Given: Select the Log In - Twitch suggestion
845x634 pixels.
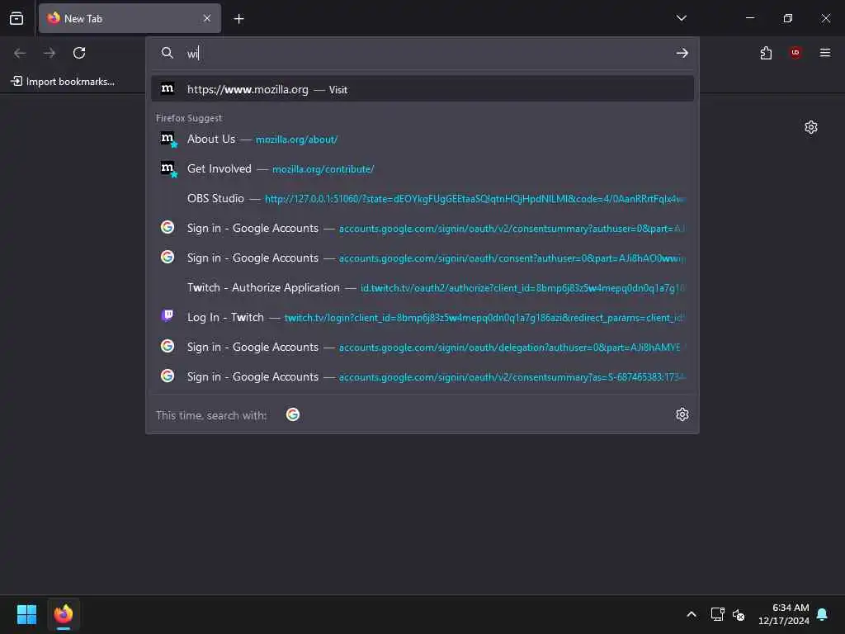Looking at the screenshot, I should pyautogui.click(x=422, y=317).
